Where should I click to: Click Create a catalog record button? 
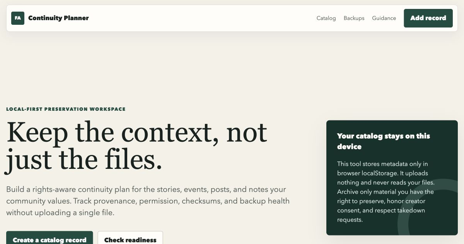tap(49, 238)
